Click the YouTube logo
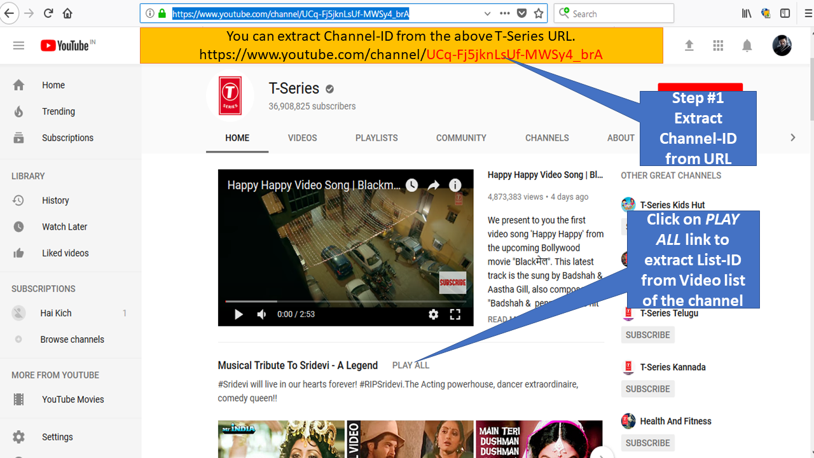This screenshot has width=814, height=458. (66, 45)
